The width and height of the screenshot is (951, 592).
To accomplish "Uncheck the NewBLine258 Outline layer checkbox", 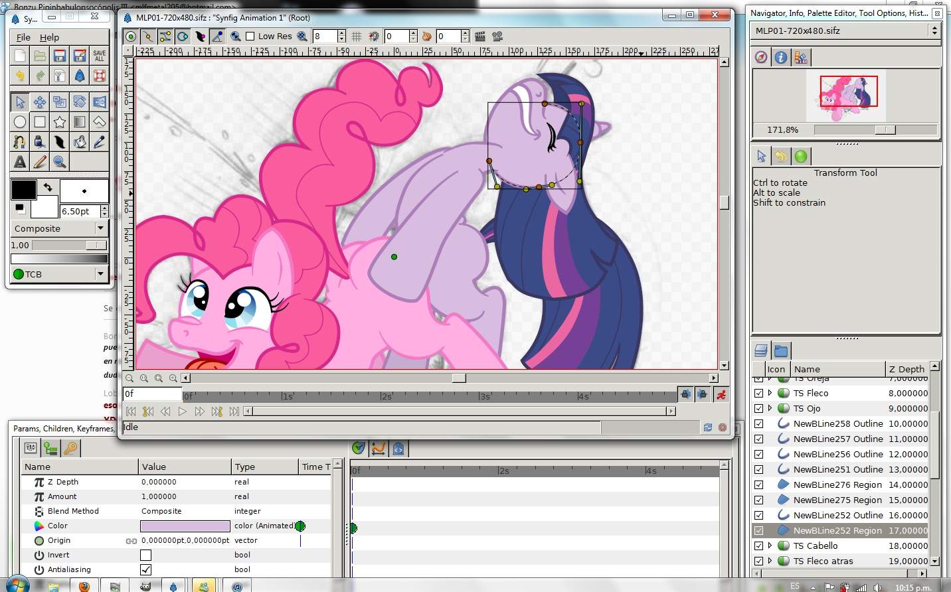I will point(759,423).
